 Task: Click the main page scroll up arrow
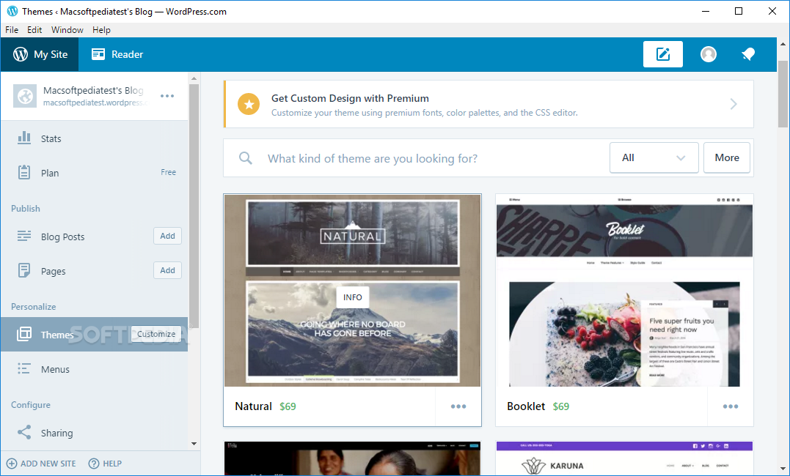tap(783, 44)
